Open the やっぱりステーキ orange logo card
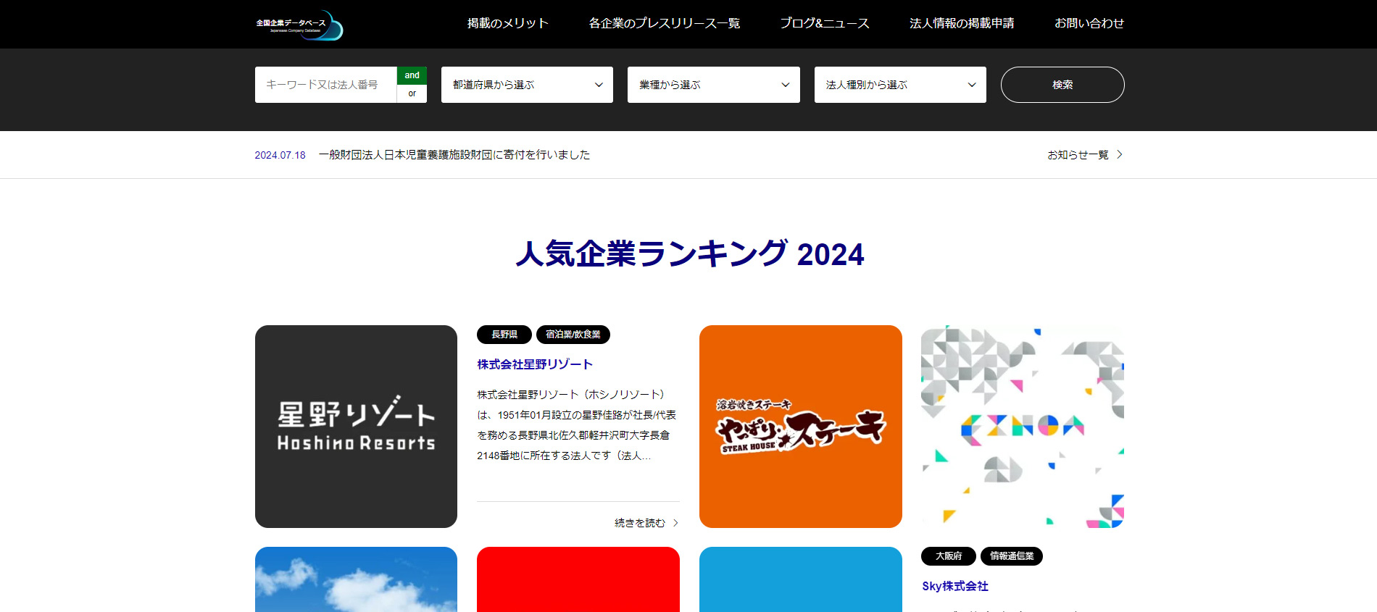1377x612 pixels. point(801,427)
